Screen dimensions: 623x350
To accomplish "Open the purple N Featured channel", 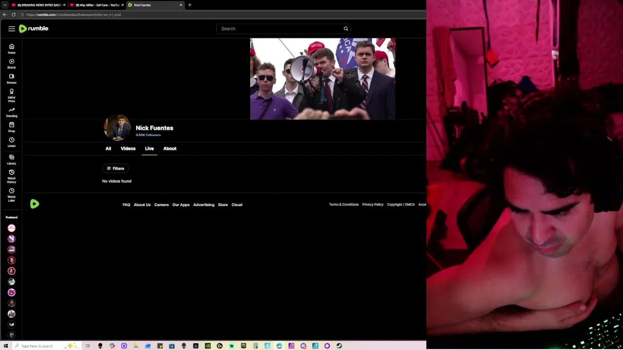I will pos(12,239).
